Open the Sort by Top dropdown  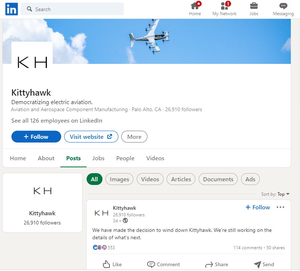[x=276, y=194]
